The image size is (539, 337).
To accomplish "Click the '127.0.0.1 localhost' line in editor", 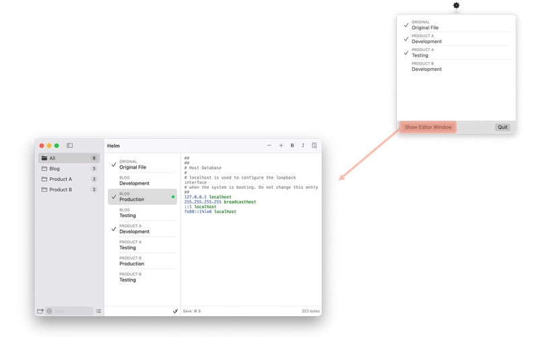I will click(208, 197).
